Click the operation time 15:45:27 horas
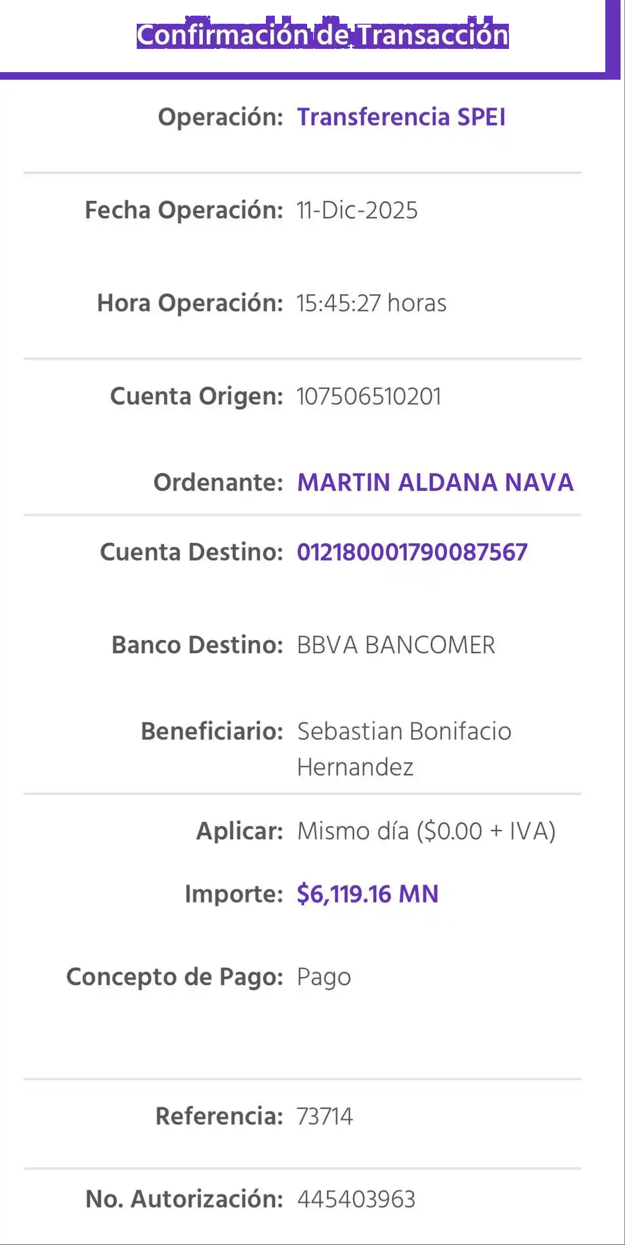The height and width of the screenshot is (1245, 625). tap(371, 303)
